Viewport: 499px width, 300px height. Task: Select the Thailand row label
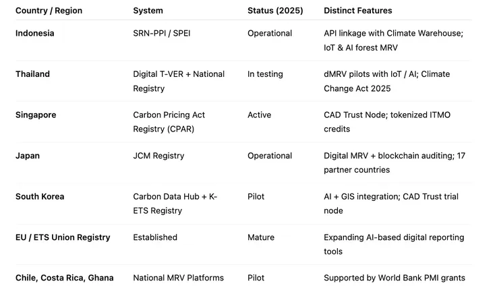[32, 74]
